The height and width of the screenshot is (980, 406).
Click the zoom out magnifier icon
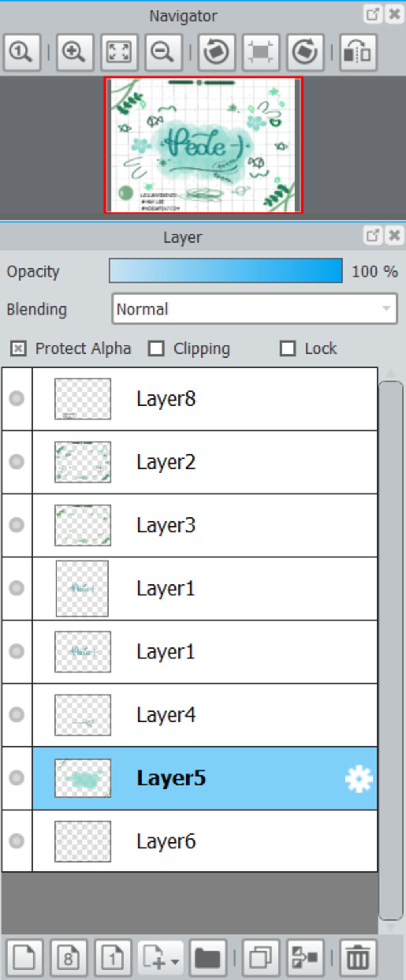(x=163, y=52)
